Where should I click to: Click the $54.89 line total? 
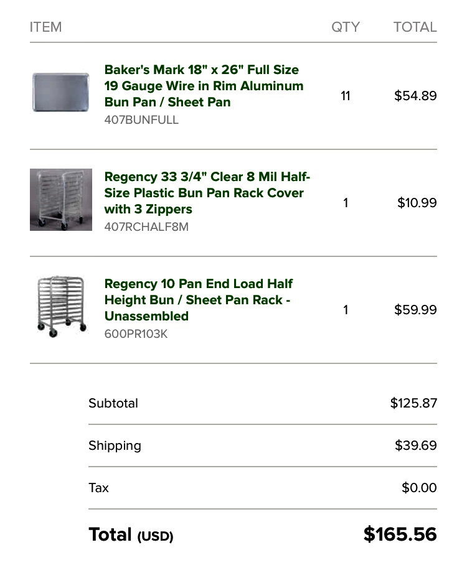[x=415, y=96]
